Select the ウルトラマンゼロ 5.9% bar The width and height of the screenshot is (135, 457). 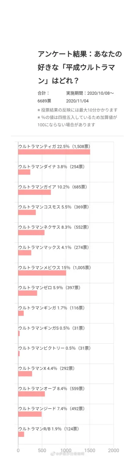click(28, 293)
